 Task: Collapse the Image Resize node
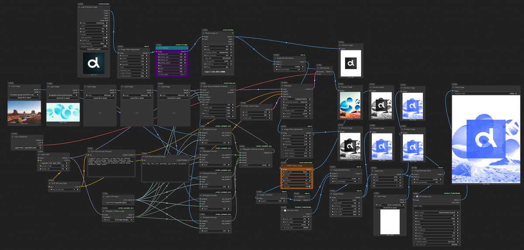(x=331, y=194)
